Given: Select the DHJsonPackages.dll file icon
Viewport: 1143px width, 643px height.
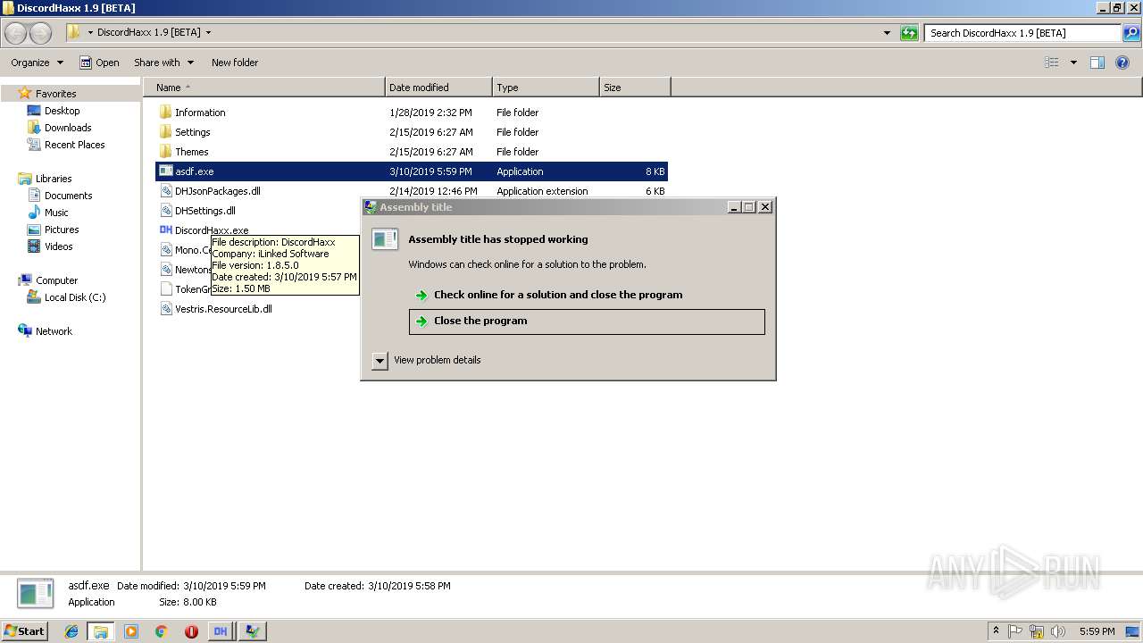Looking at the screenshot, I should coord(166,191).
